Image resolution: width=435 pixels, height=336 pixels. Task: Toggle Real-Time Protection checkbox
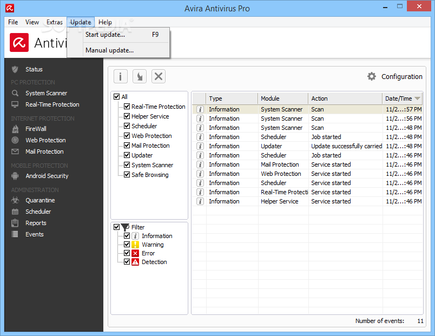[x=127, y=106]
